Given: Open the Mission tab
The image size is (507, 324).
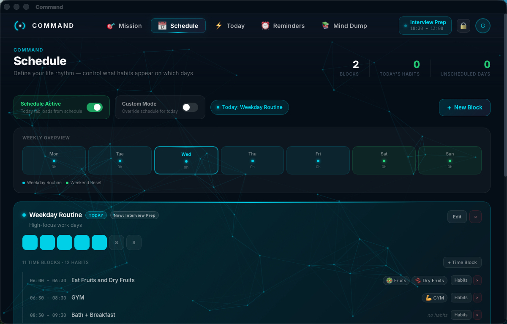Looking at the screenshot, I should [124, 26].
